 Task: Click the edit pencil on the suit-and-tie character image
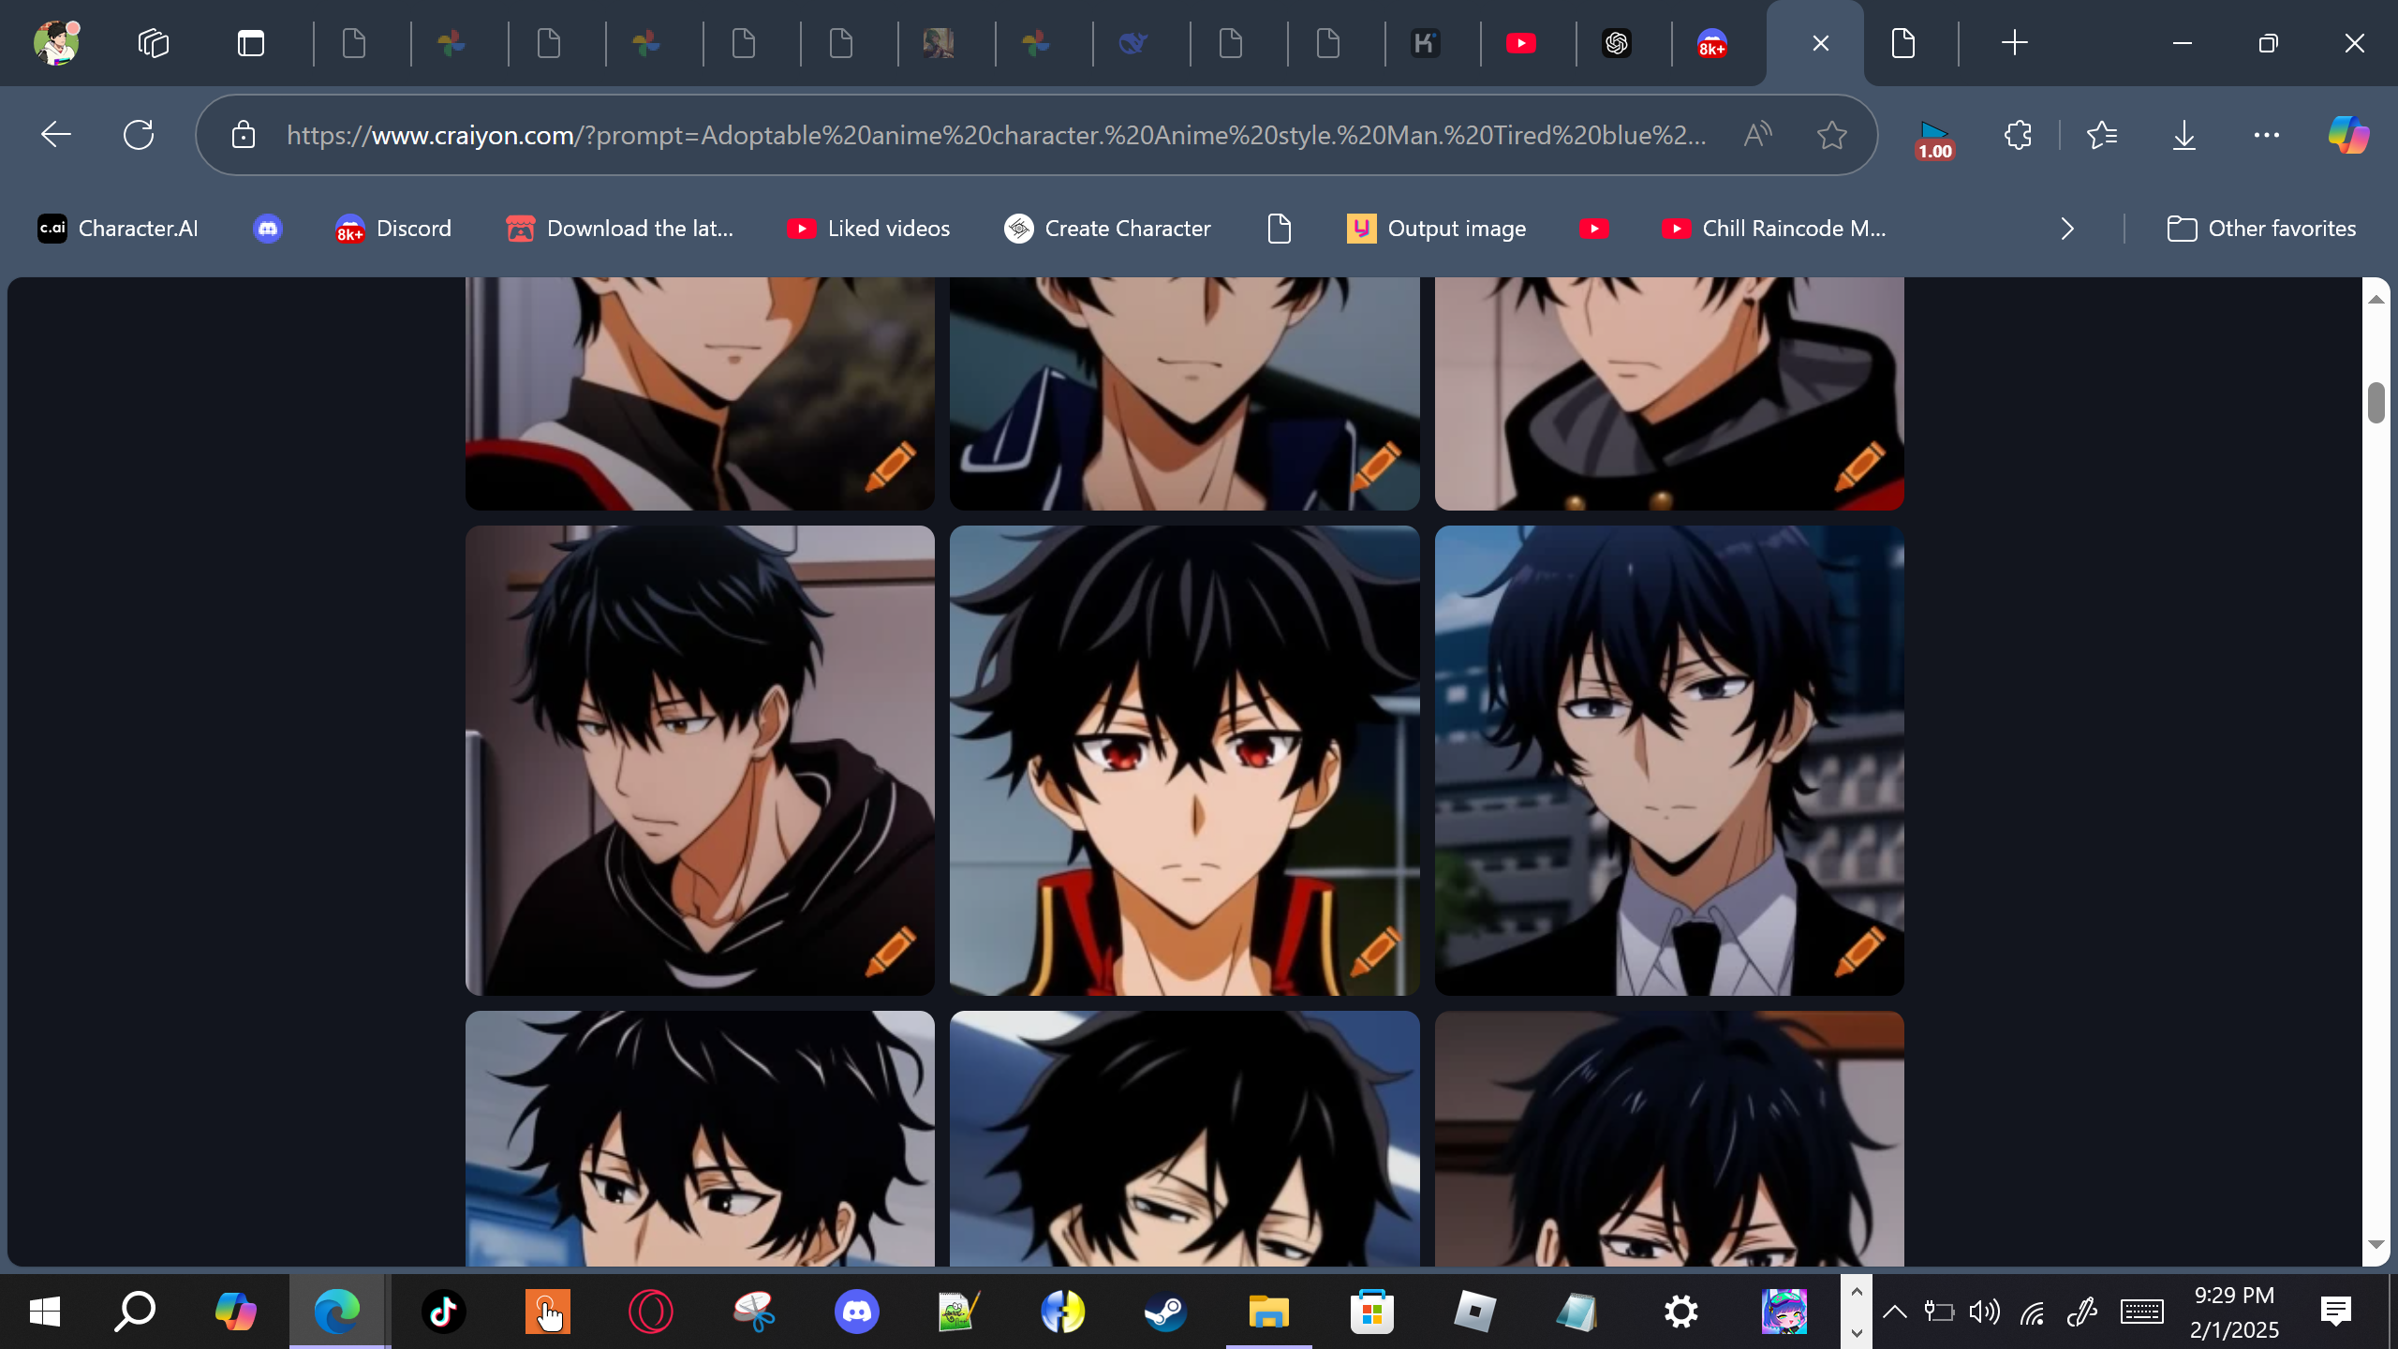[x=1859, y=951]
